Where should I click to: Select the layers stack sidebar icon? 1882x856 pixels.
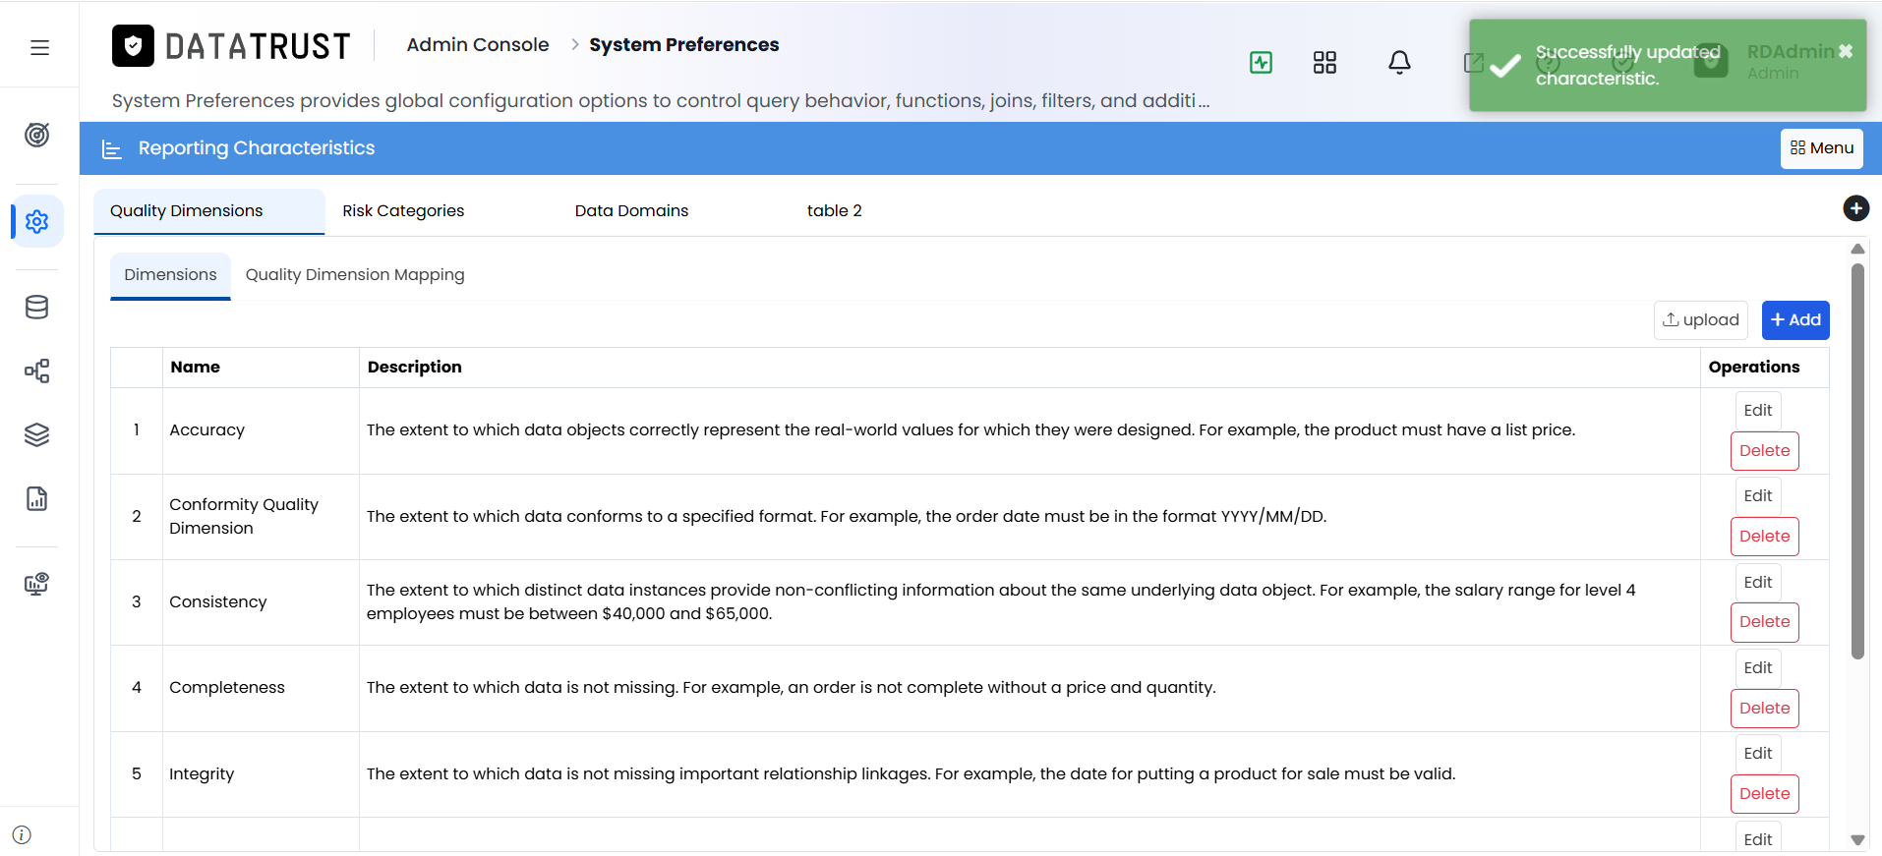click(x=37, y=434)
